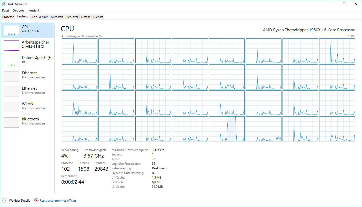The image size is (362, 207).
Task: Switch to the Dienste tab
Action: (x=98, y=17)
